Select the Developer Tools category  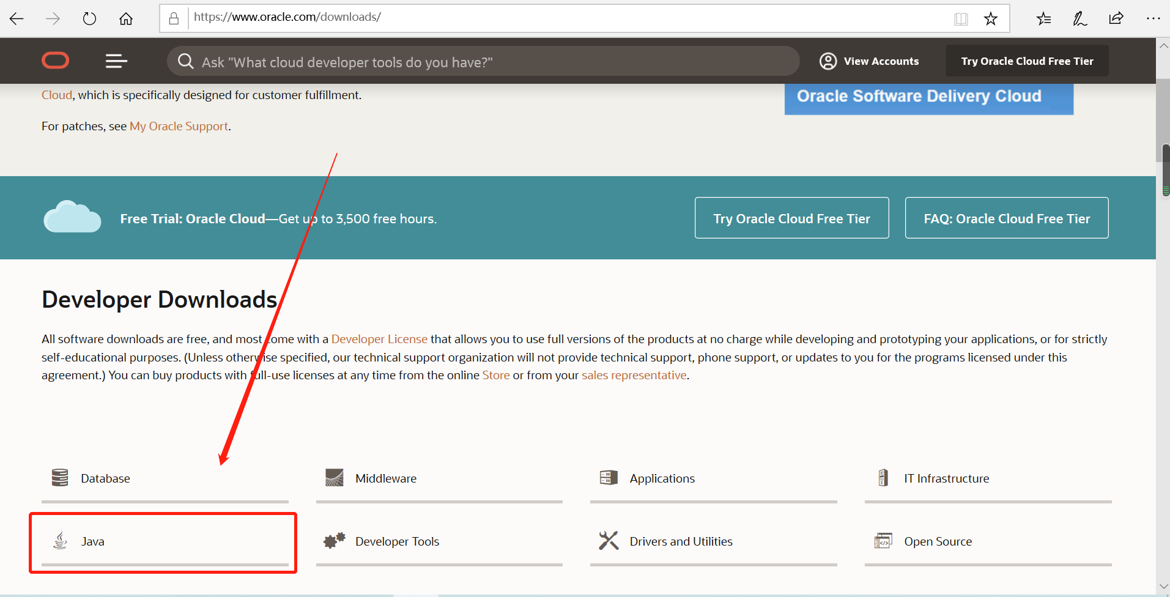(398, 541)
